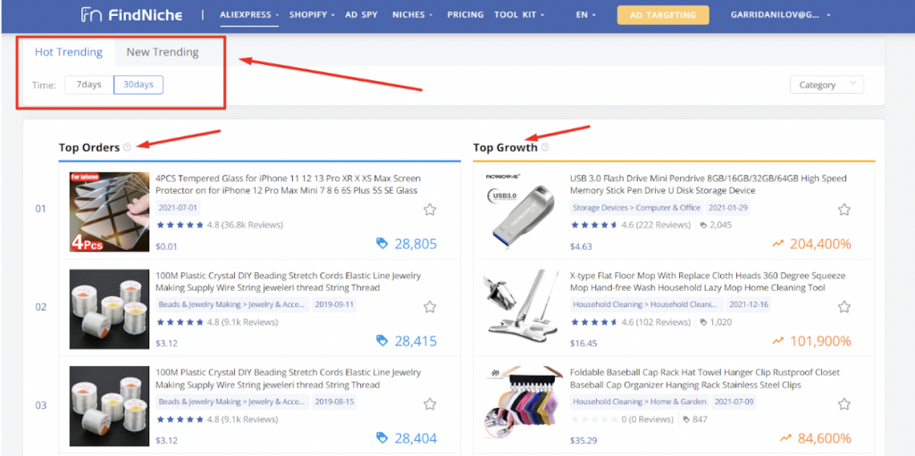Click the 2021-01-29 date tag
The width and height of the screenshot is (915, 456).
tap(727, 208)
